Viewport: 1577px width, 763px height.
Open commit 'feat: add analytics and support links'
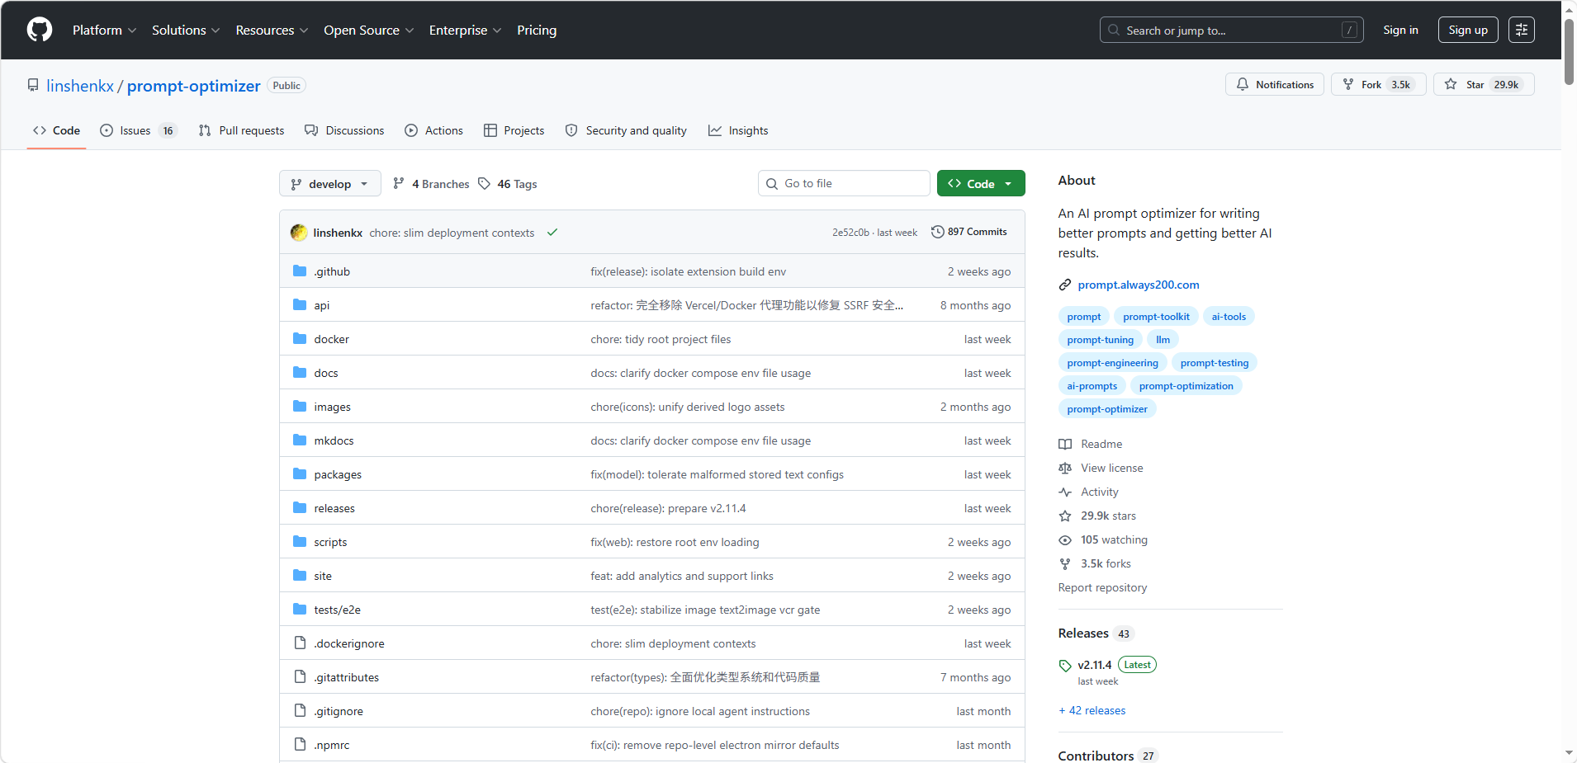(x=682, y=576)
